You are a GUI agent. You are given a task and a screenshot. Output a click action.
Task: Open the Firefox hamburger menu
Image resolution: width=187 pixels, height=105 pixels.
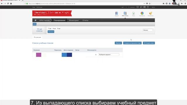(x=185, y=3)
